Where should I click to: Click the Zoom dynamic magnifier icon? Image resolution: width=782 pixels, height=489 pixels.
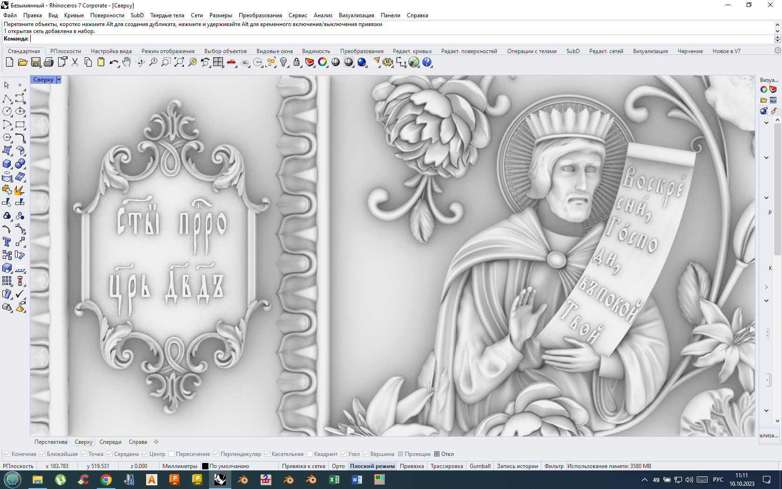(153, 62)
